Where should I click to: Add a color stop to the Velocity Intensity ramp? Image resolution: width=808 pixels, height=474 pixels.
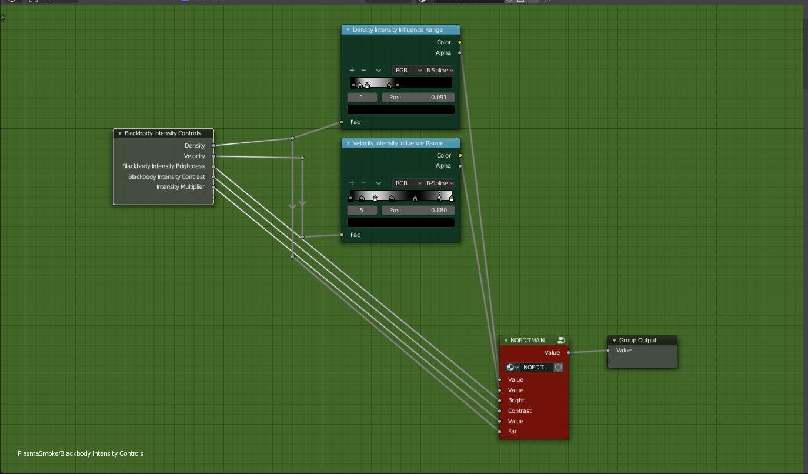point(352,183)
